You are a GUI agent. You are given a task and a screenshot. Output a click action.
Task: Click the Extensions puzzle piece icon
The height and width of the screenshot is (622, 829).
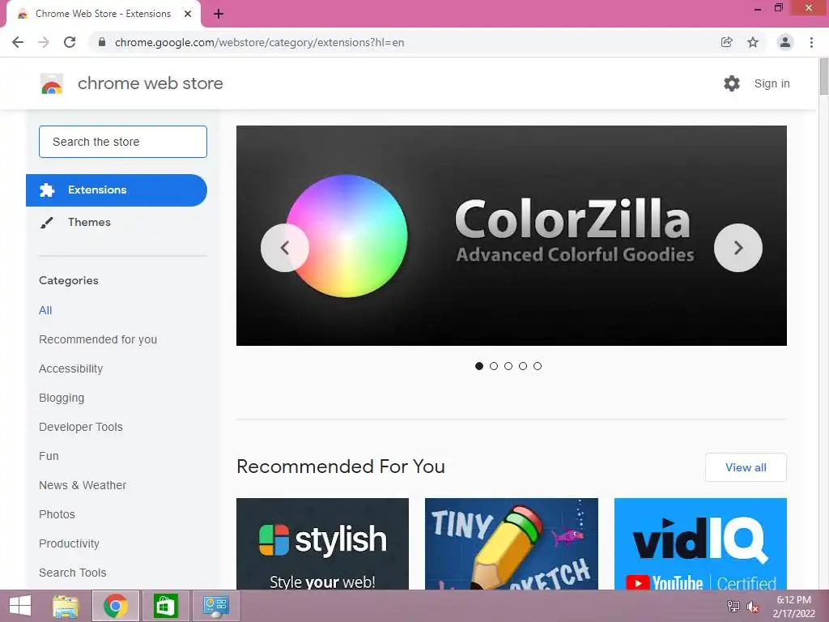(x=47, y=190)
